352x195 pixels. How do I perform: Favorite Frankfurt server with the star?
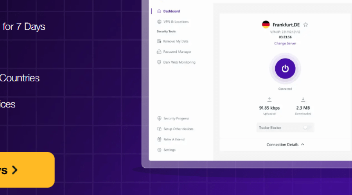[306, 25]
